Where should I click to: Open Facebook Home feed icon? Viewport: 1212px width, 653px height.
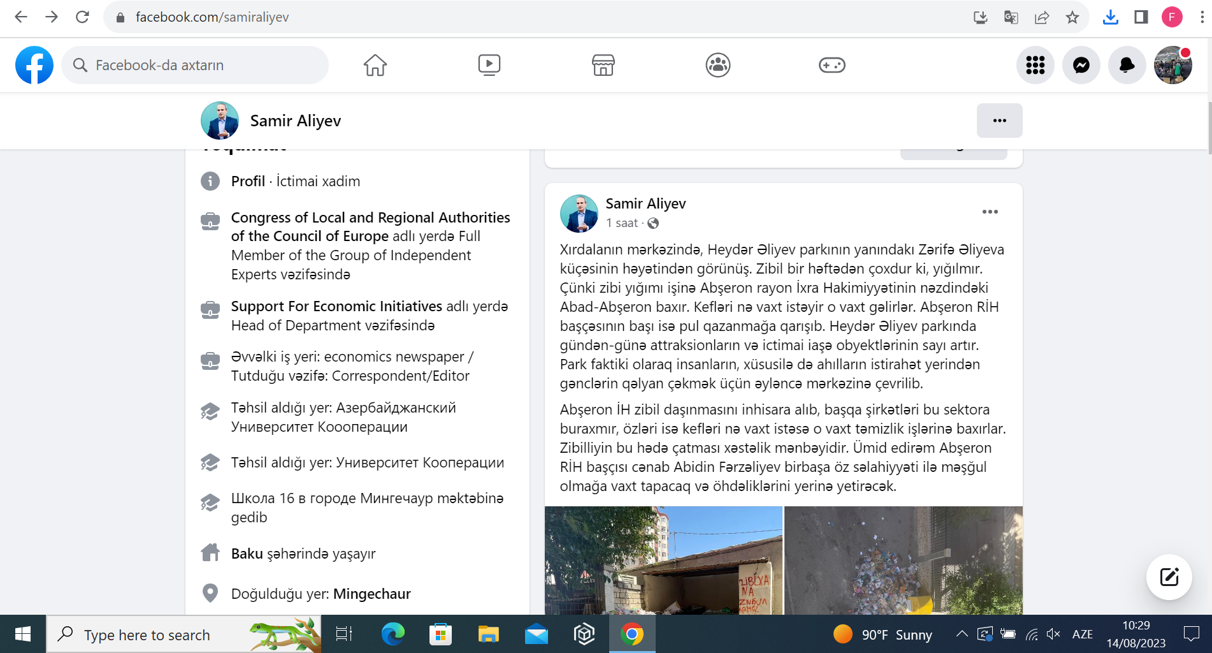click(x=375, y=65)
